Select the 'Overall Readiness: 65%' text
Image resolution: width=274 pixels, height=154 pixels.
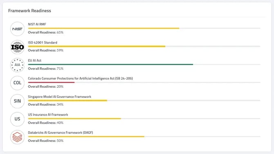click(46, 32)
